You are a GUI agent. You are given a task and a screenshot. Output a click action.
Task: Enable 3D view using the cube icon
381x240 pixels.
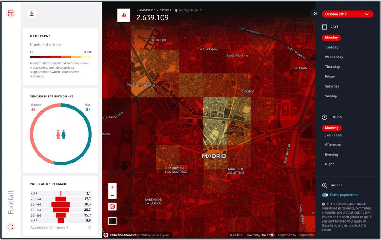click(x=112, y=206)
